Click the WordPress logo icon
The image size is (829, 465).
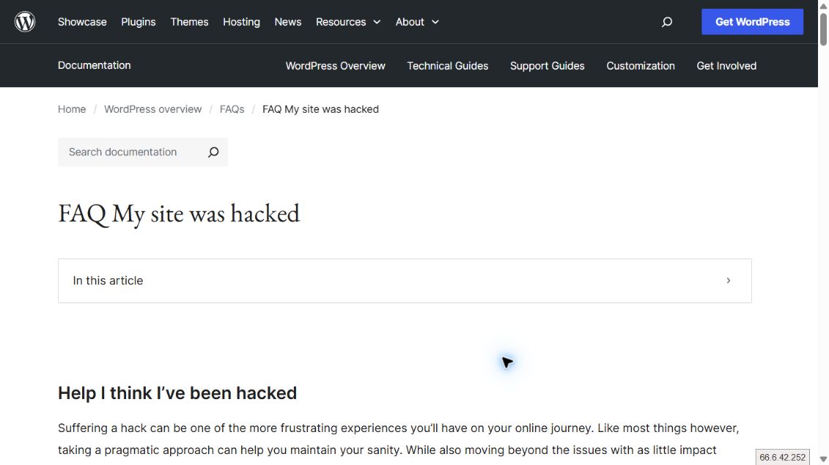(x=25, y=22)
